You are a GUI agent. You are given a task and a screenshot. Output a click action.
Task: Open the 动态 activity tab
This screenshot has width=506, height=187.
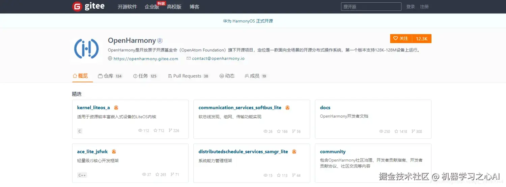point(227,76)
